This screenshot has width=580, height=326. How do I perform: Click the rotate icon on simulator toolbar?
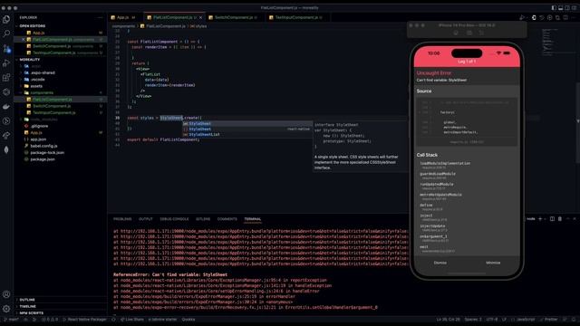coord(481,33)
